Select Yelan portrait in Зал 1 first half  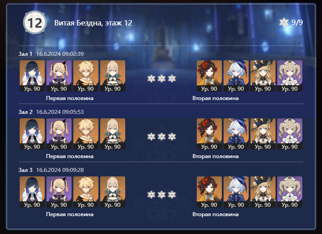pyautogui.click(x=32, y=75)
